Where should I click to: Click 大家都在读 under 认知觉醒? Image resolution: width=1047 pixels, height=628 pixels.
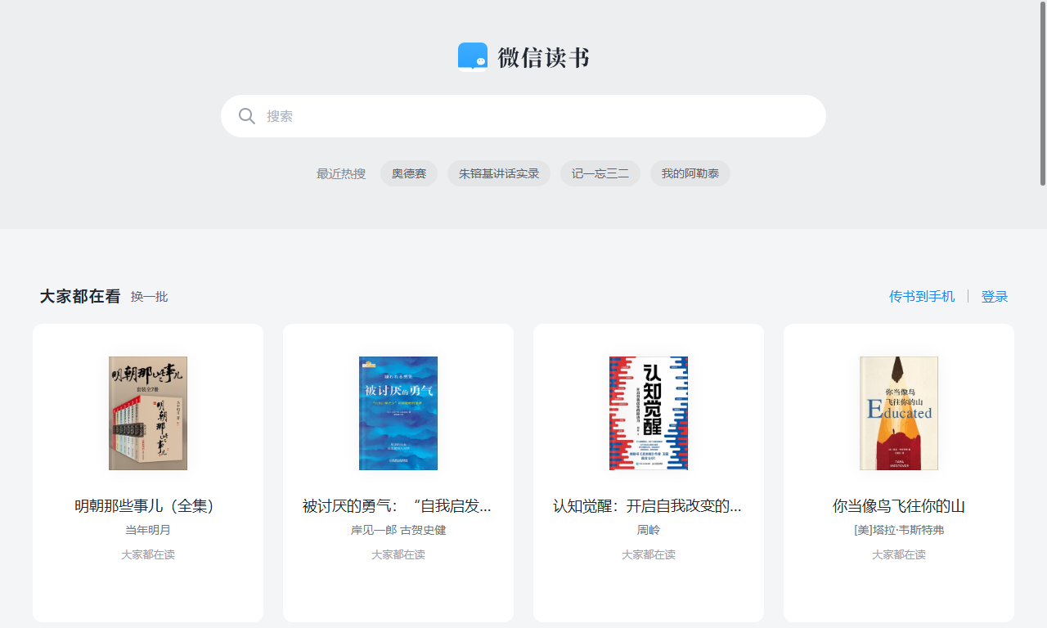(649, 554)
